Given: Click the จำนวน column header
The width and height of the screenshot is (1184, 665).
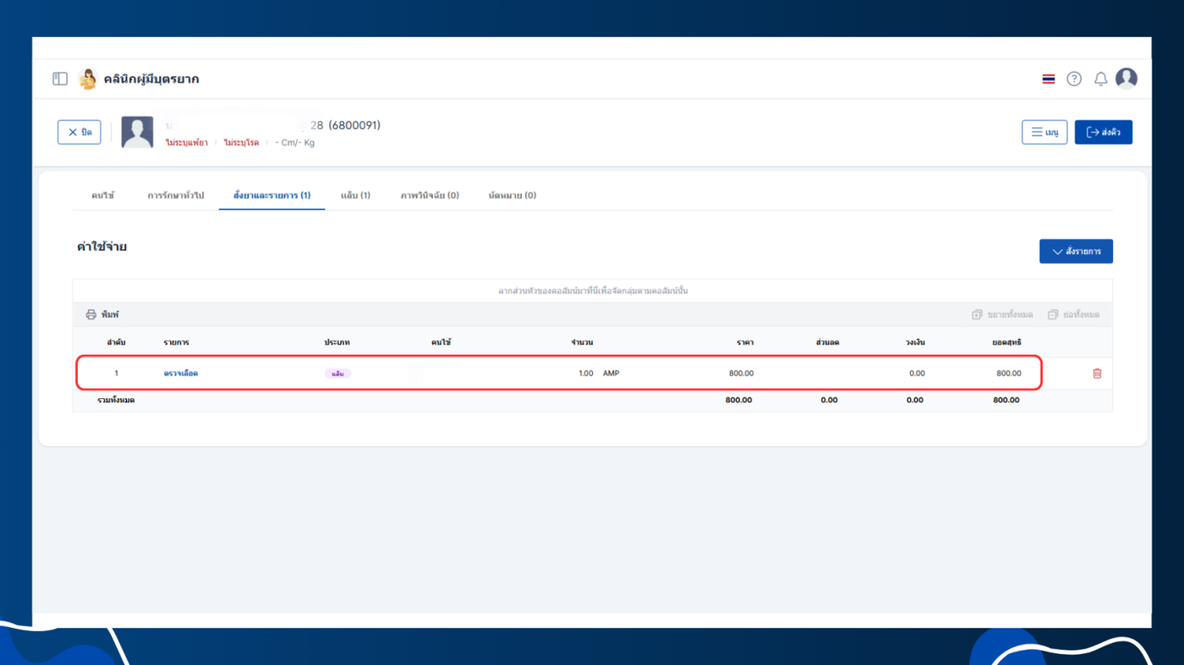Looking at the screenshot, I should 582,342.
